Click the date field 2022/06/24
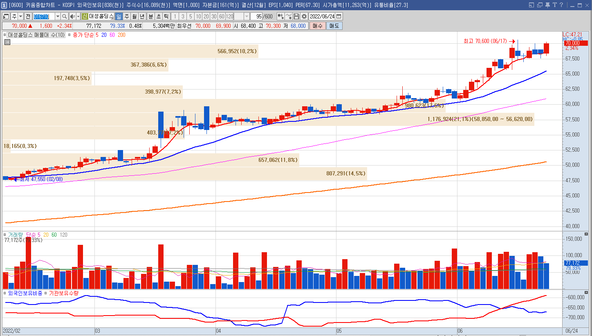 [x=322, y=16]
